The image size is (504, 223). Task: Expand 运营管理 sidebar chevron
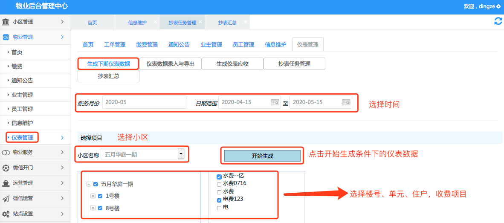pos(62,183)
